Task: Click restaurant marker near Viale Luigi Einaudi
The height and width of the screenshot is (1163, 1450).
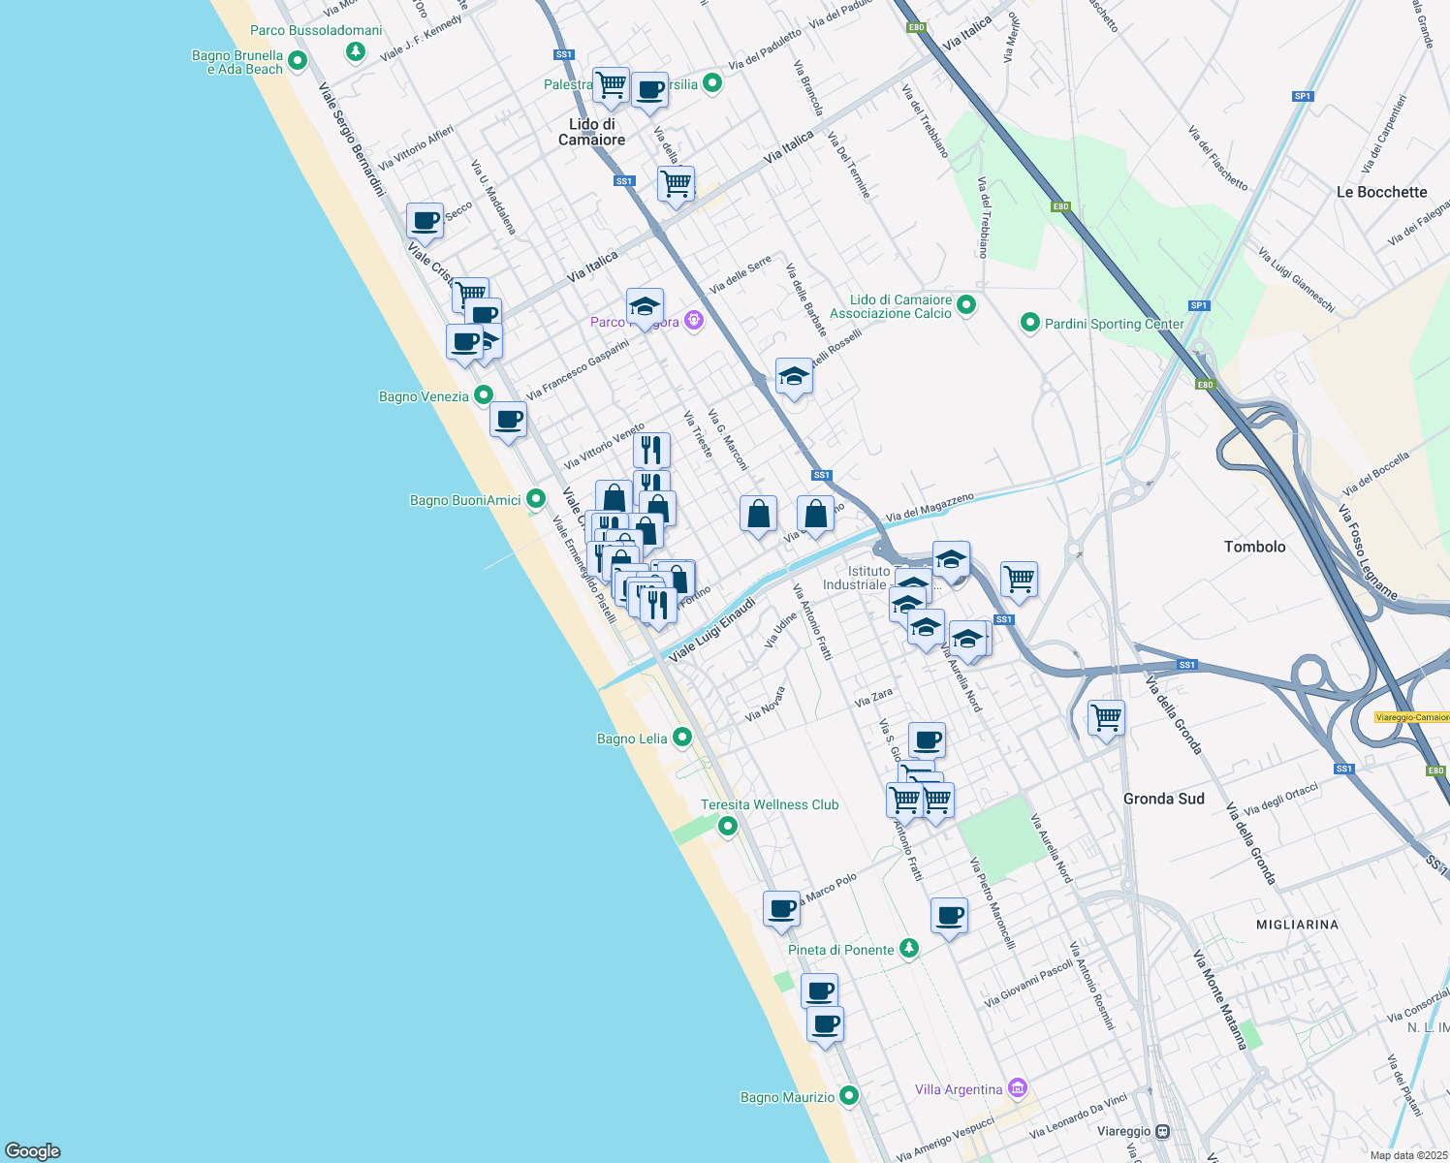Action: point(658,606)
